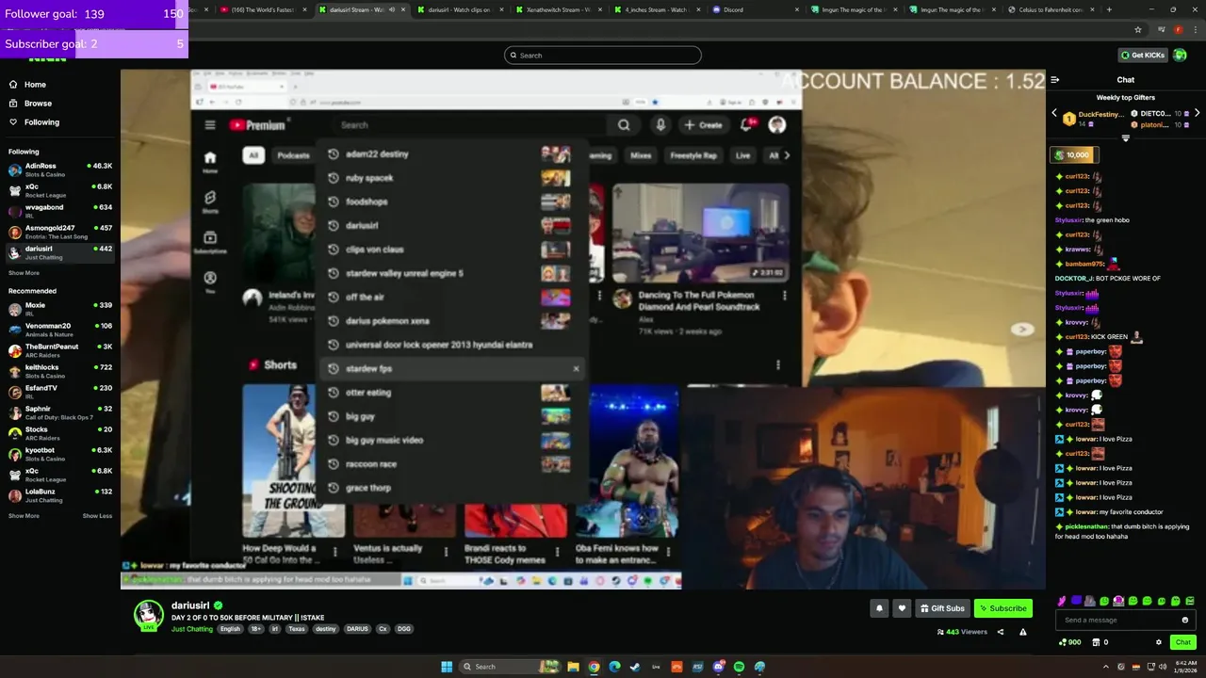
Task: Open Venomman20 recommended channel
Action: [60, 330]
